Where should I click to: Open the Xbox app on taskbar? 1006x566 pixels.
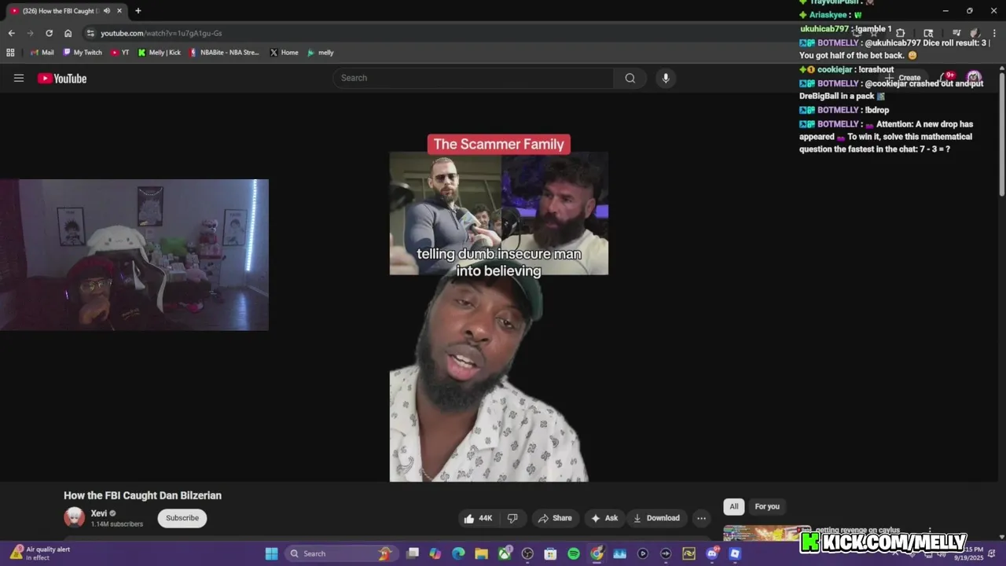pos(505,553)
